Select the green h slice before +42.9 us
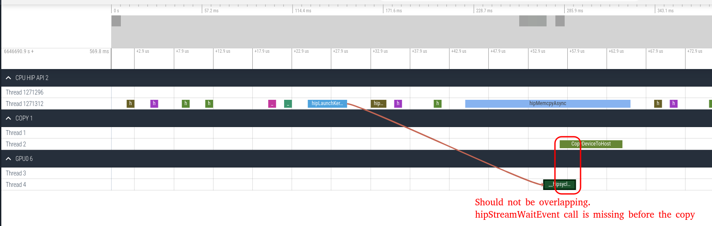This screenshot has height=226, width=712. pyautogui.click(x=438, y=104)
